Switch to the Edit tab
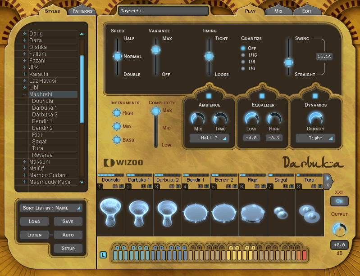This screenshot has width=360, height=276. coord(307,11)
